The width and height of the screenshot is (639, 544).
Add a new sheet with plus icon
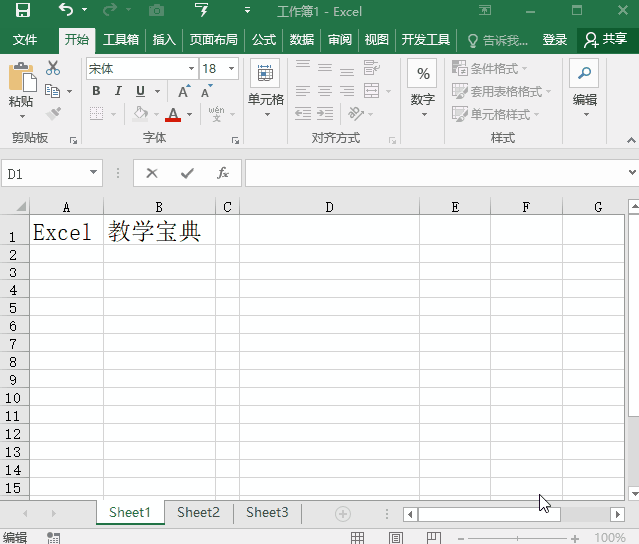tap(342, 514)
